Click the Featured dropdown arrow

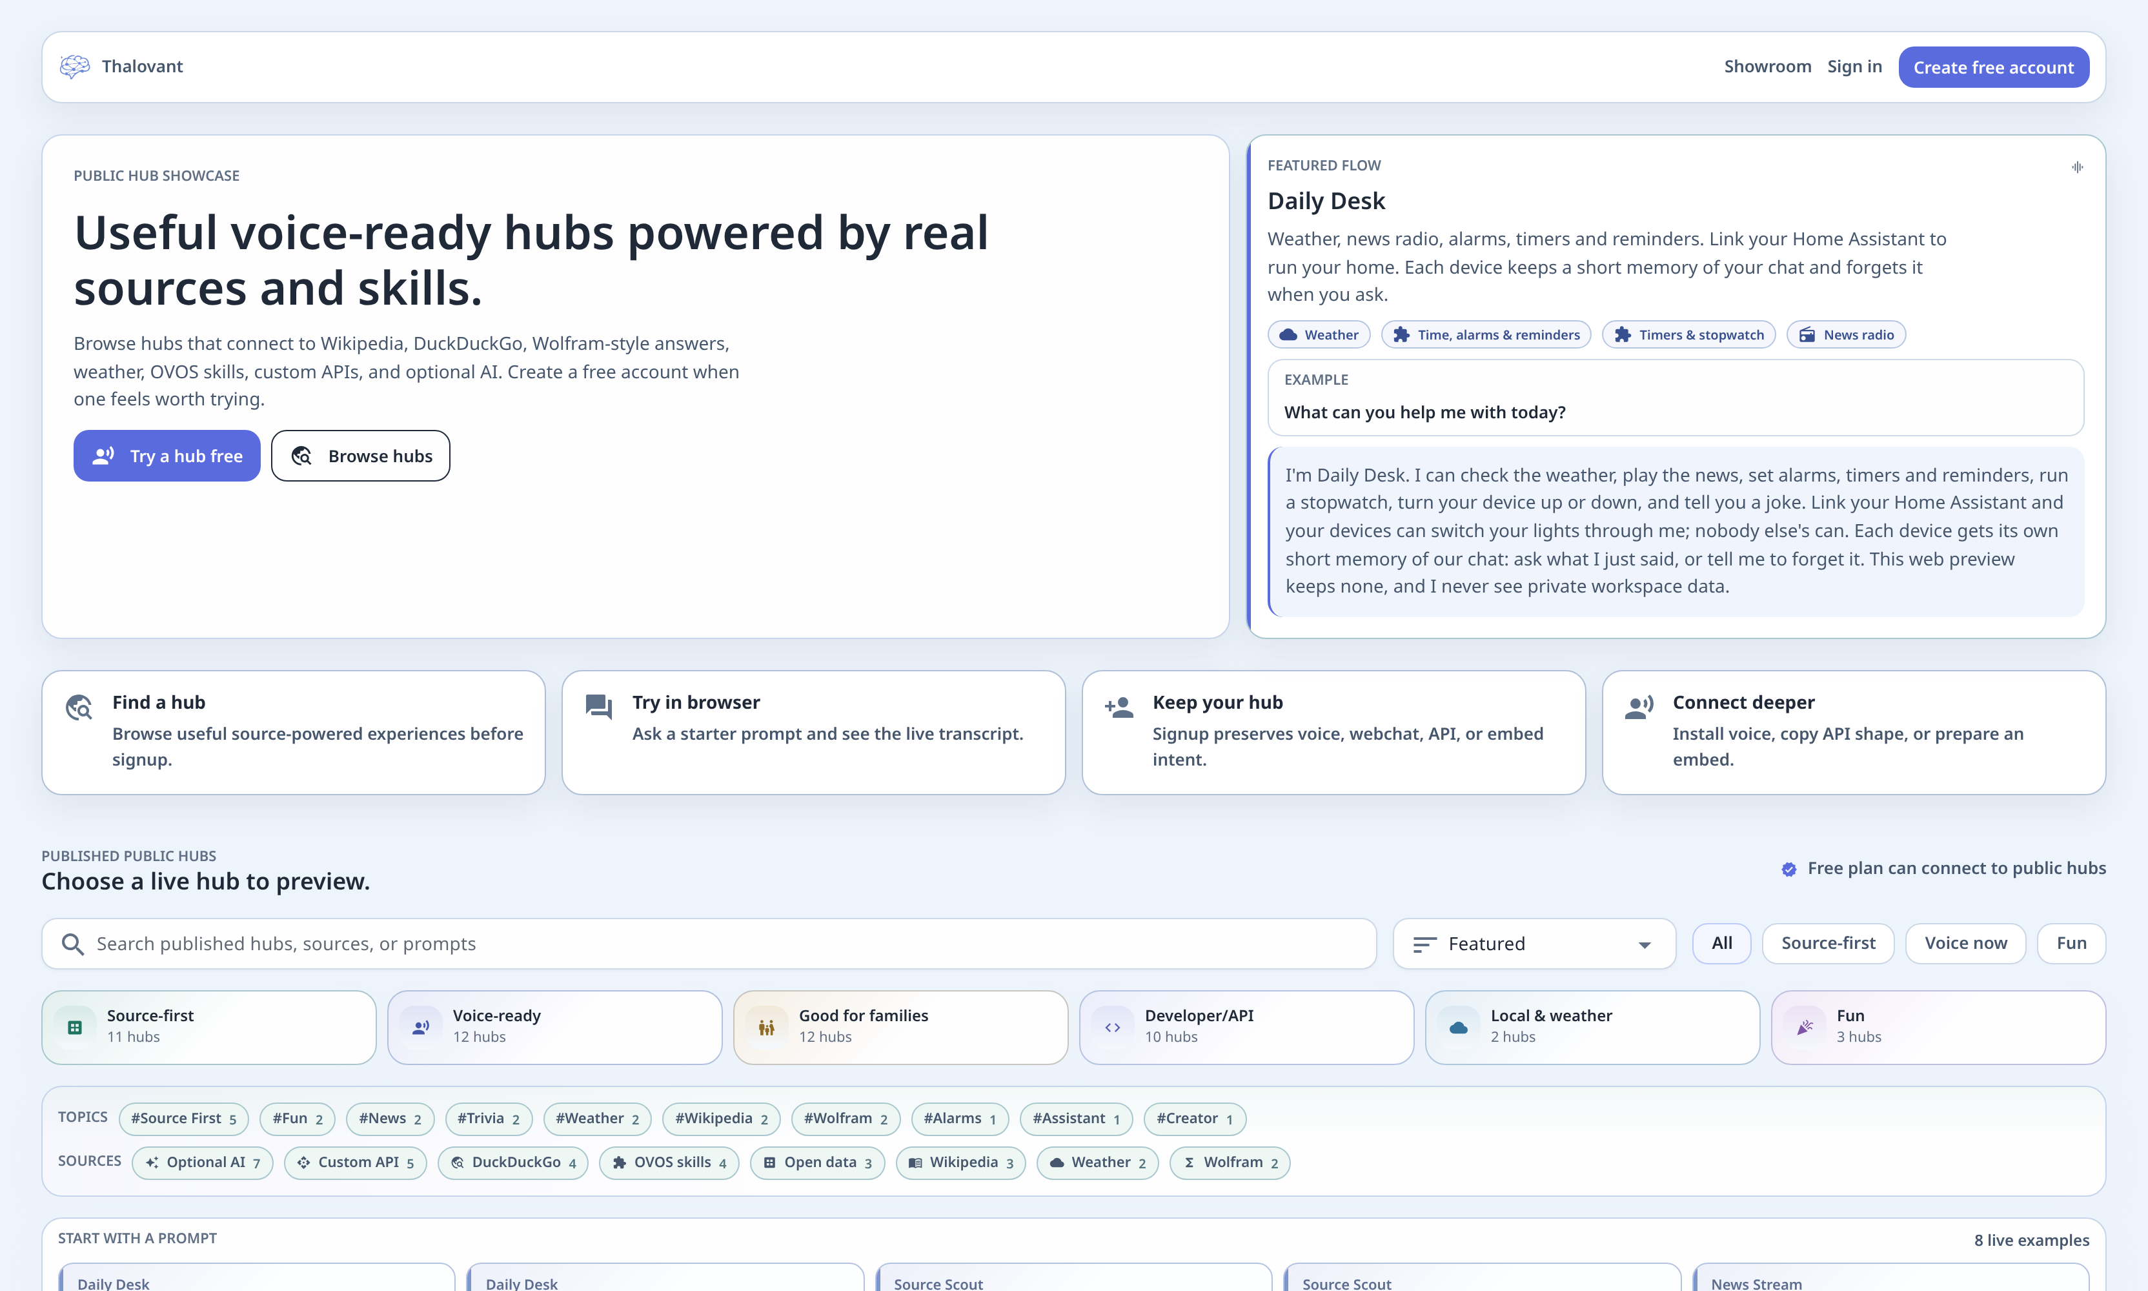point(1645,946)
